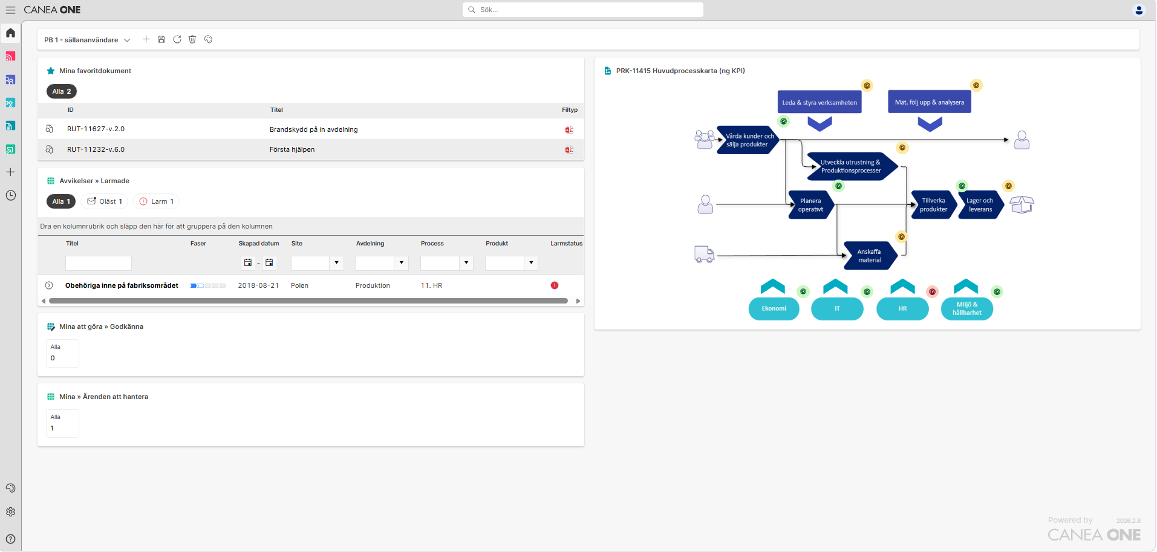
Task: Select the Oläst 1 filter chip
Action: tap(105, 201)
